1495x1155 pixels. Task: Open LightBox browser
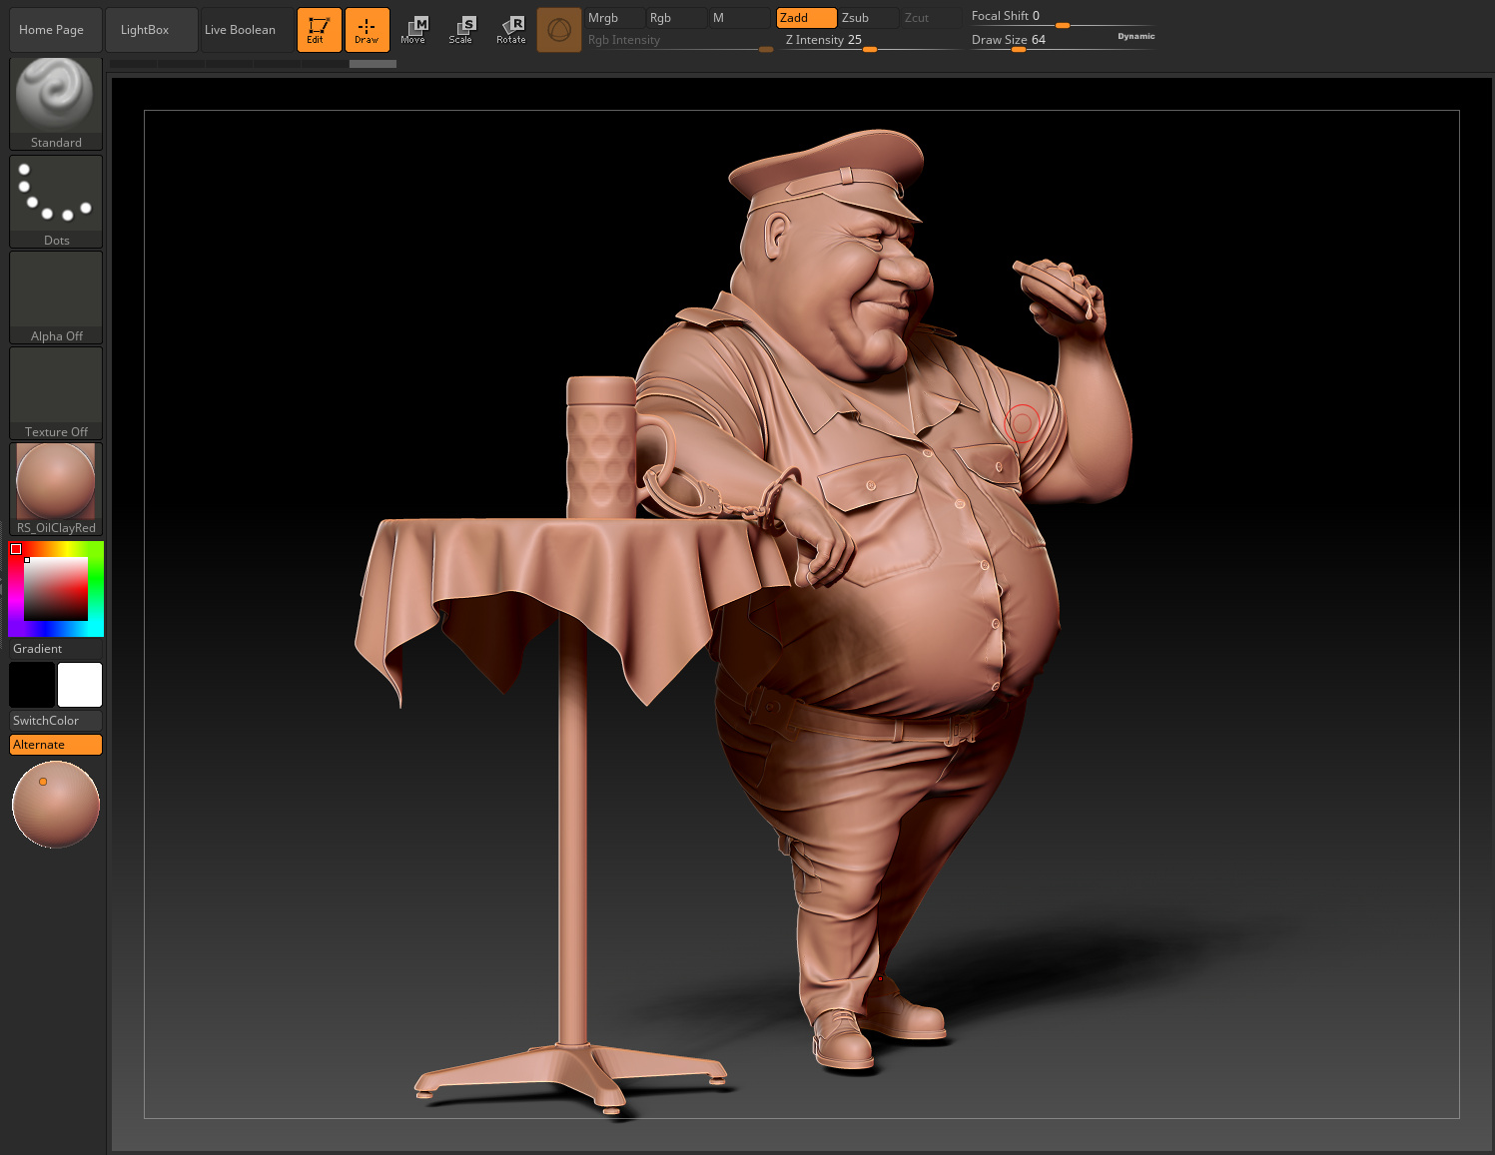tap(151, 30)
